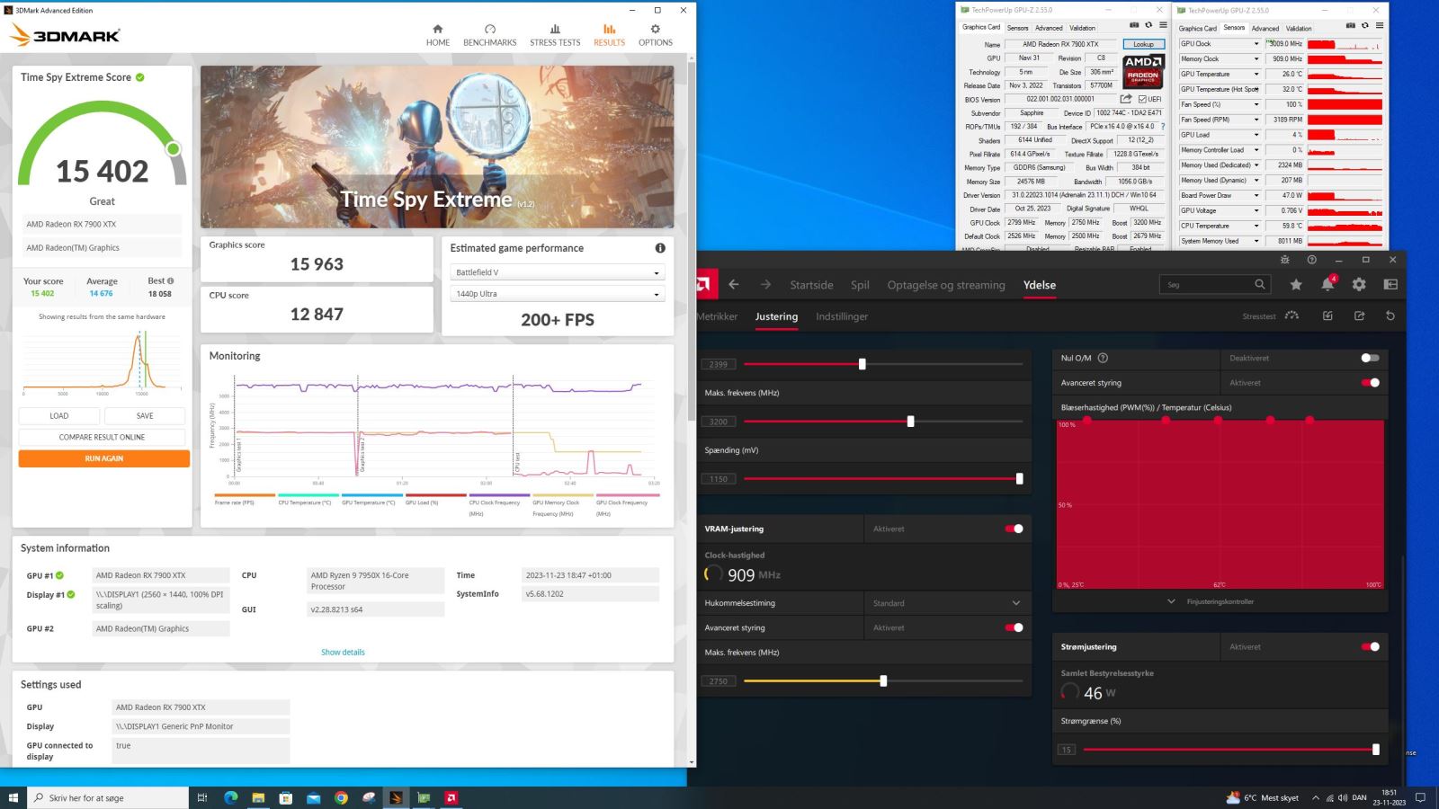Screen dimensions: 1439x809
Task: Open Validation tab in GPU-Z Sensors window
Action: point(1299,28)
